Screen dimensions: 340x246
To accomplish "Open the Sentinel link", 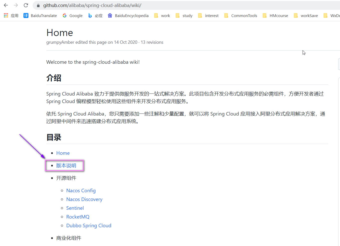I will pos(75,208).
